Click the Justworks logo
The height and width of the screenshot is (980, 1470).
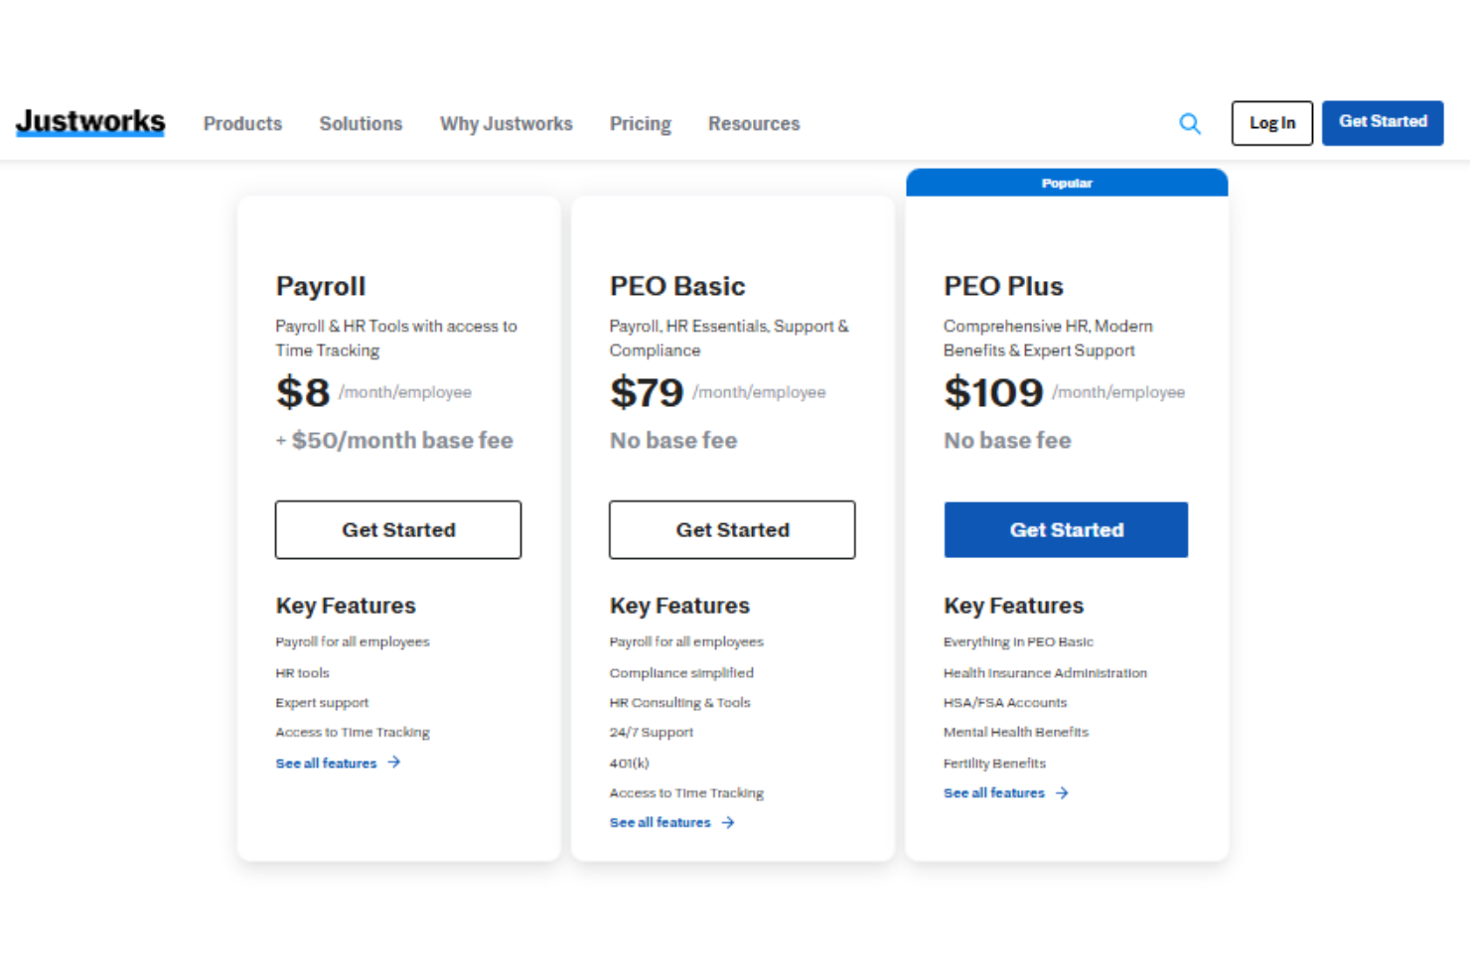click(x=90, y=121)
